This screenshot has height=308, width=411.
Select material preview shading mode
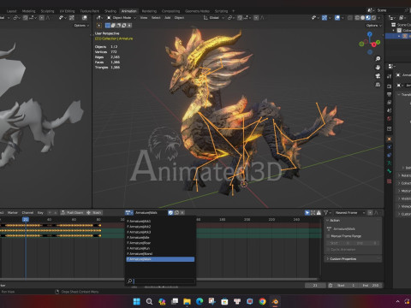368,18
